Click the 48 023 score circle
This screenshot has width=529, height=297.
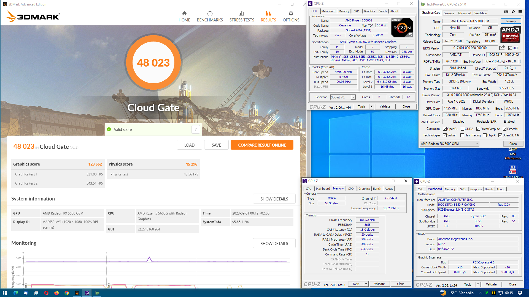coord(153,63)
